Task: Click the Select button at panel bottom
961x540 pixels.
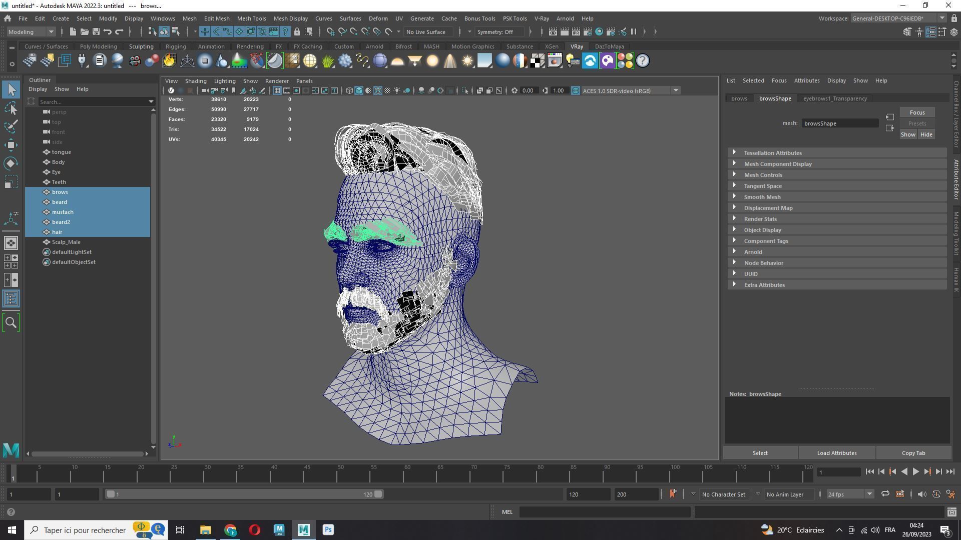Action: [x=760, y=453]
